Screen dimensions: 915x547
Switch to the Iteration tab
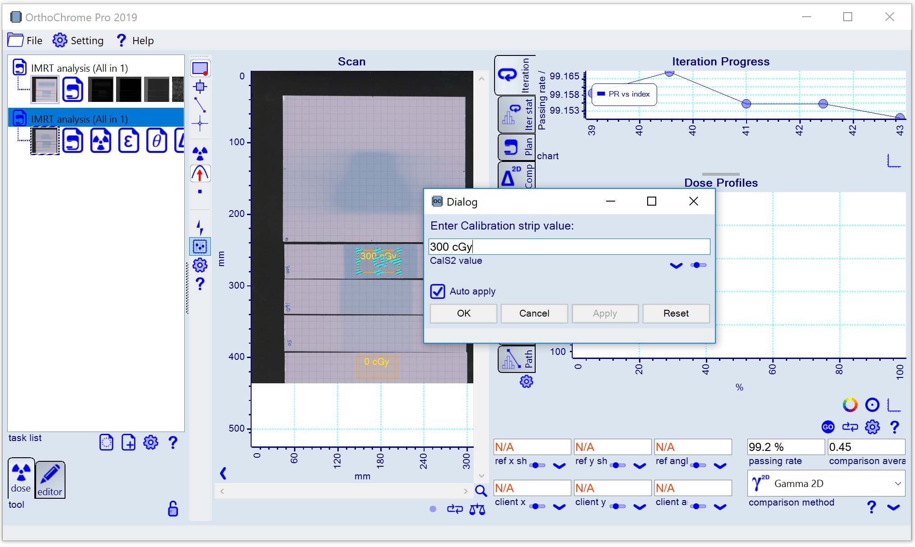(x=515, y=75)
